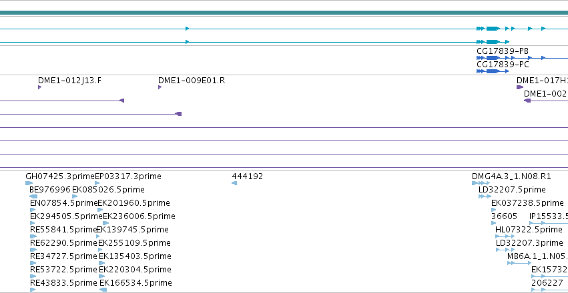The image size is (568, 293).
Task: Click the teal chromosome overview bar
Action: [284, 13]
